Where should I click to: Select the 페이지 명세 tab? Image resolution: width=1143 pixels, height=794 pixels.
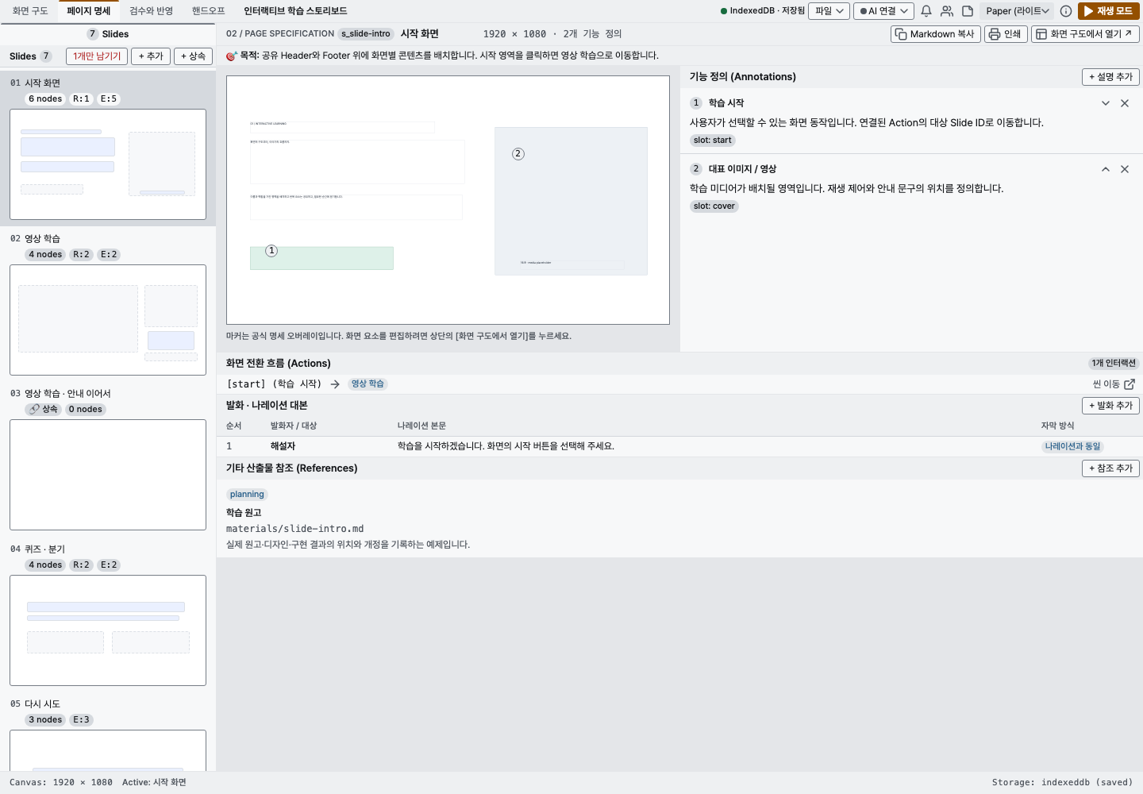tap(89, 11)
